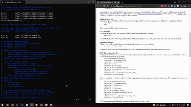Open the red circular ABP extension
191x107 pixels.
pyautogui.click(x=168, y=6)
